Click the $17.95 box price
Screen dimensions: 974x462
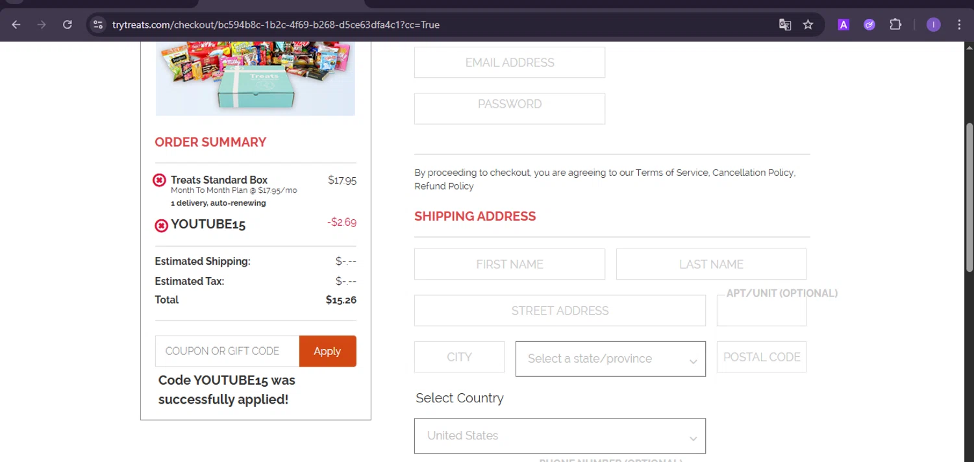pos(342,180)
